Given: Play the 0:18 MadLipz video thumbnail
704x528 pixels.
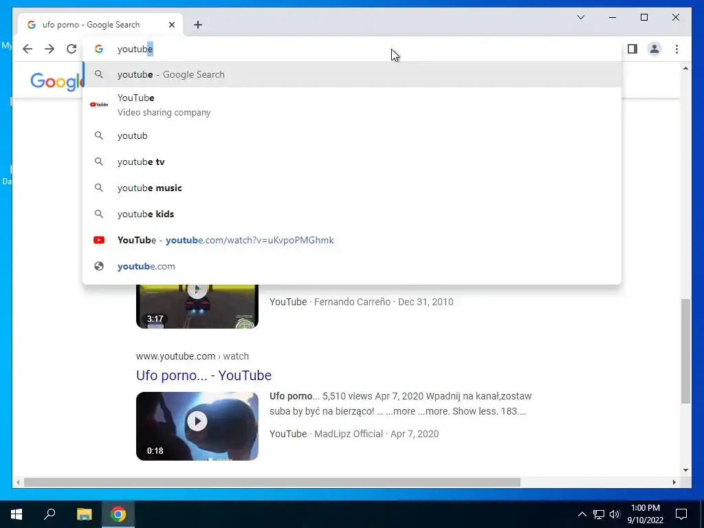Looking at the screenshot, I should (x=197, y=426).
